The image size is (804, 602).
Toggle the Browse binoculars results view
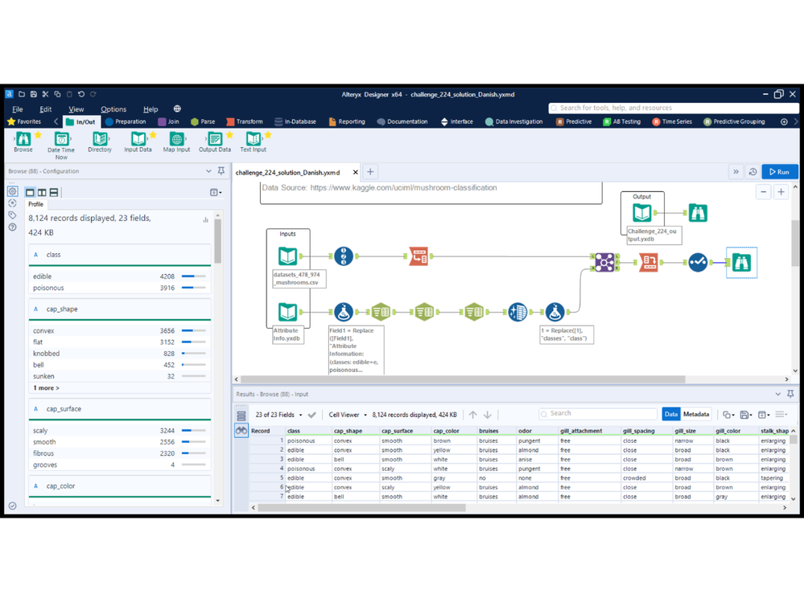coord(241,431)
